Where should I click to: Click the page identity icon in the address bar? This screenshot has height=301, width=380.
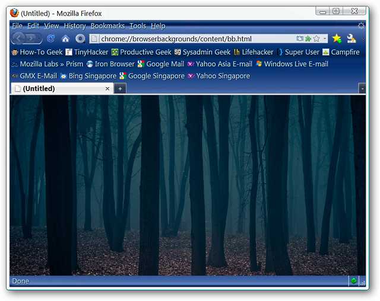tap(94, 39)
